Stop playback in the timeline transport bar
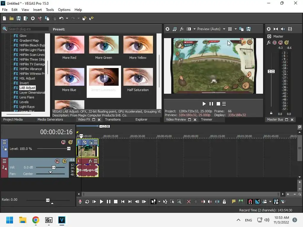The width and height of the screenshot is (303, 227). (116, 202)
